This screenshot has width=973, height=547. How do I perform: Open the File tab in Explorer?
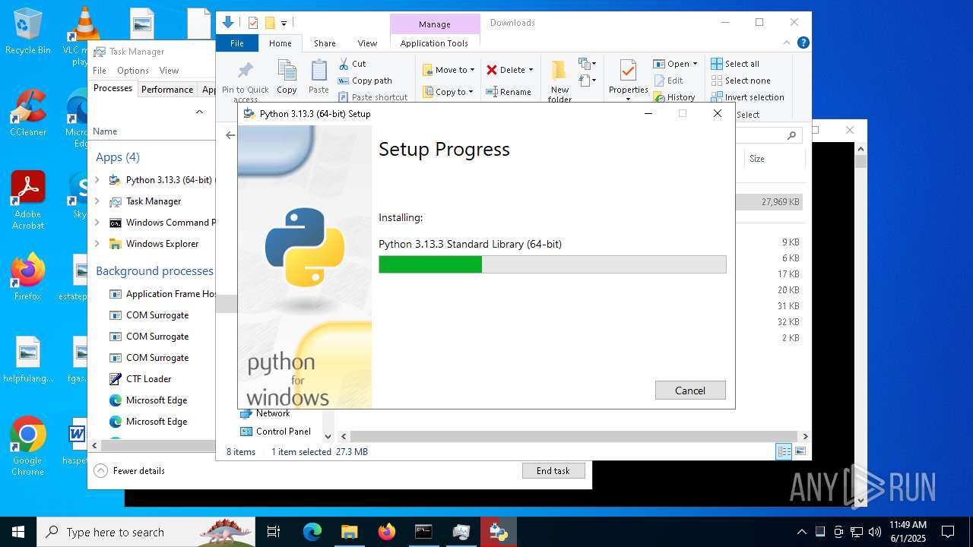click(x=237, y=43)
